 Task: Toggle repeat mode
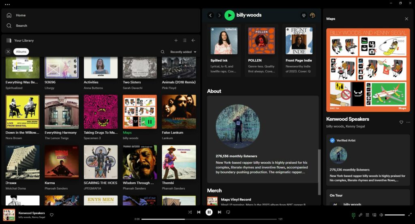pyautogui.click(x=228, y=212)
